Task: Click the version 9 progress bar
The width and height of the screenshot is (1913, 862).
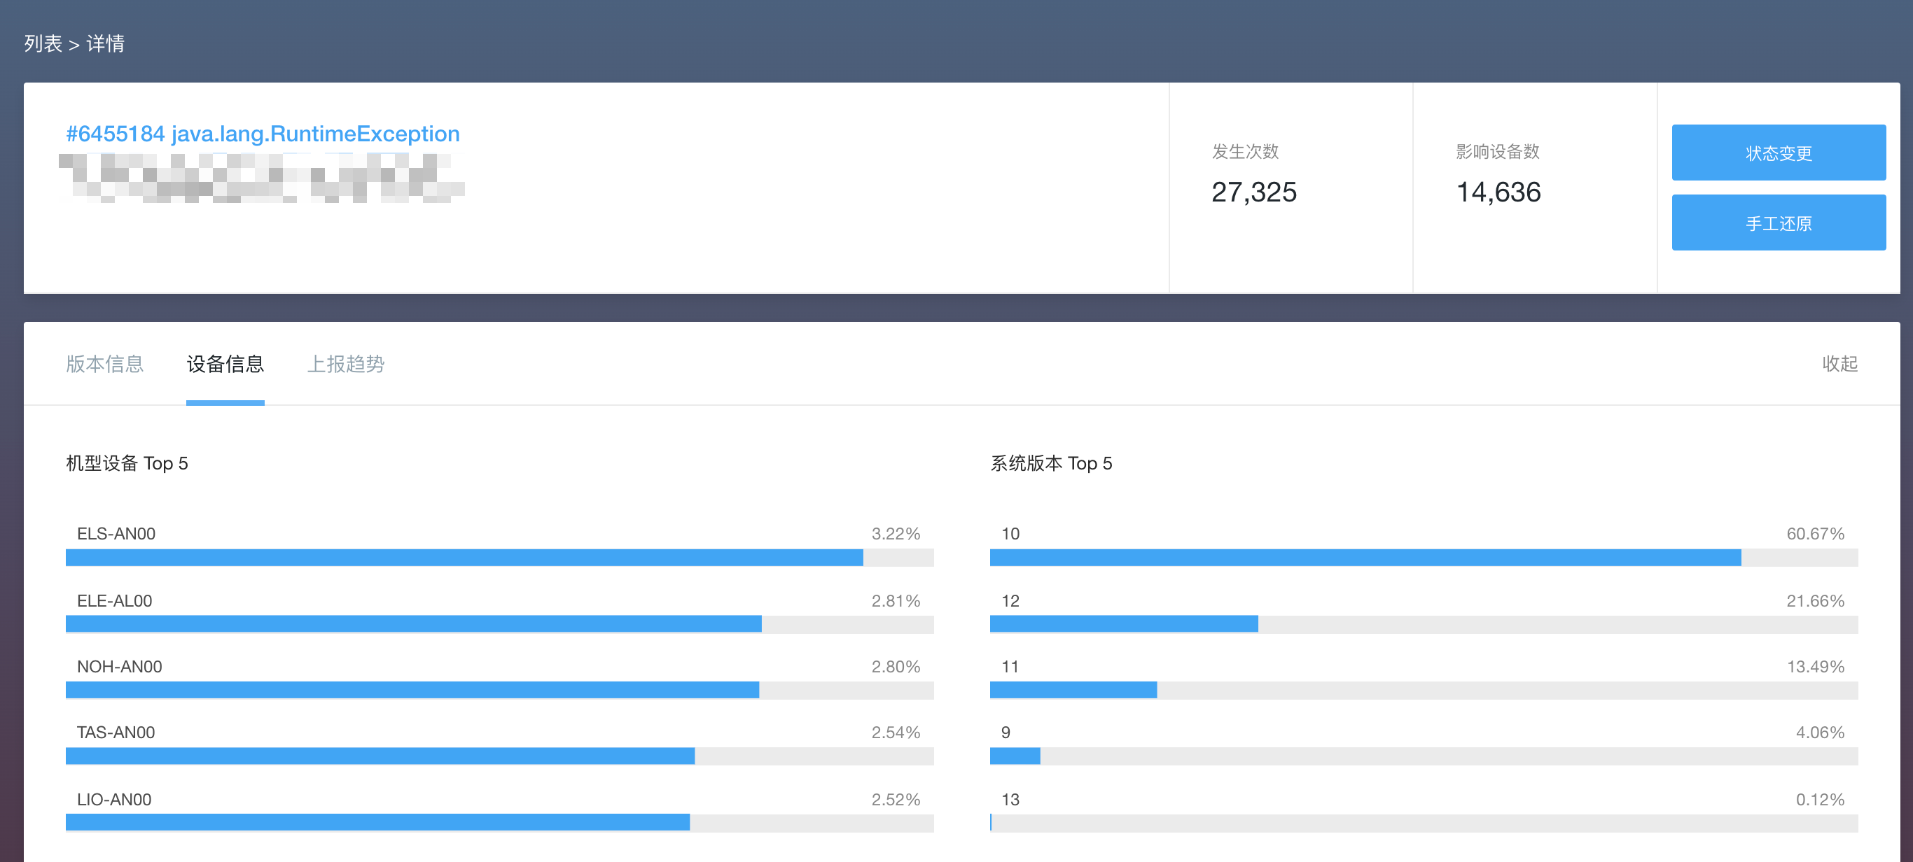Action: click(1424, 756)
